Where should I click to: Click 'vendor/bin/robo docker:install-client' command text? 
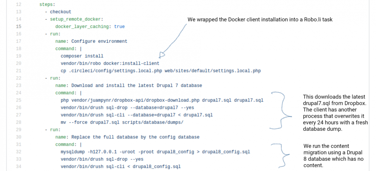click(110, 63)
